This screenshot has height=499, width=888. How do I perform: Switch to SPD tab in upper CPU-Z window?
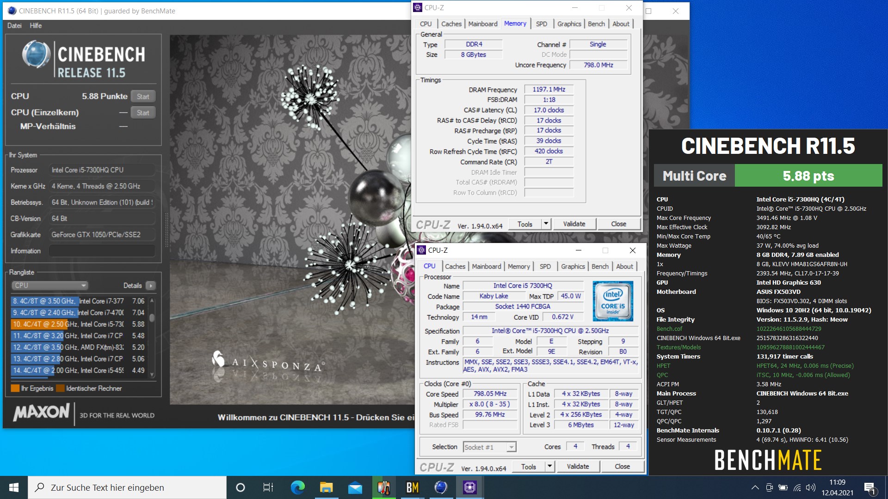[x=542, y=24]
